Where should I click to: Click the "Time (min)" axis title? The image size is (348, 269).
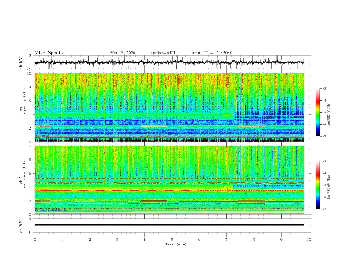tap(176, 244)
